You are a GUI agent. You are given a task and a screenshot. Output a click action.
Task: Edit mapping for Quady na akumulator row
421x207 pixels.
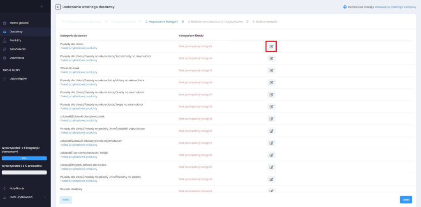click(271, 94)
